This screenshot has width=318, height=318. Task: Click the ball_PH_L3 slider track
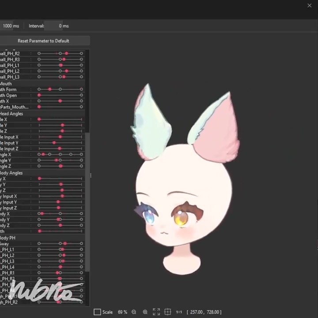tap(60, 77)
